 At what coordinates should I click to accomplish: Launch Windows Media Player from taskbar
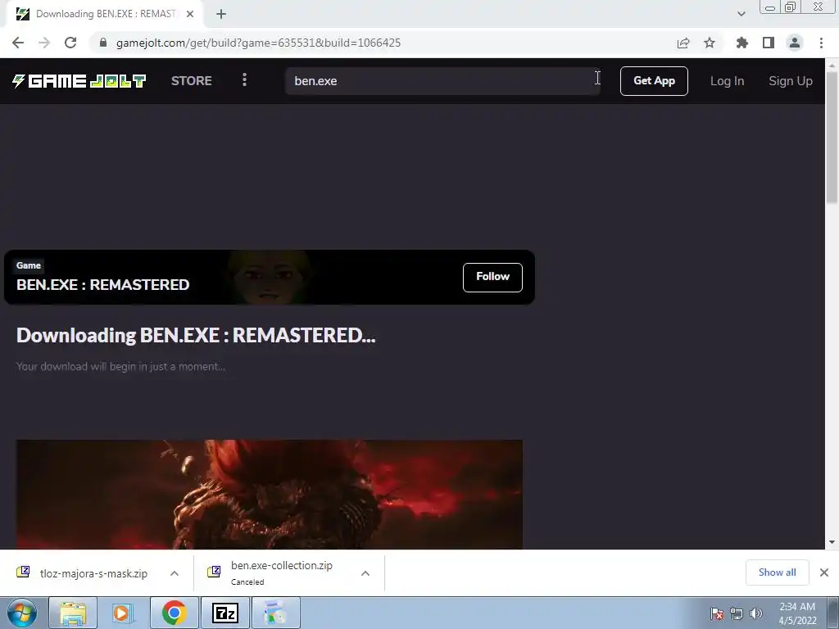(x=122, y=613)
